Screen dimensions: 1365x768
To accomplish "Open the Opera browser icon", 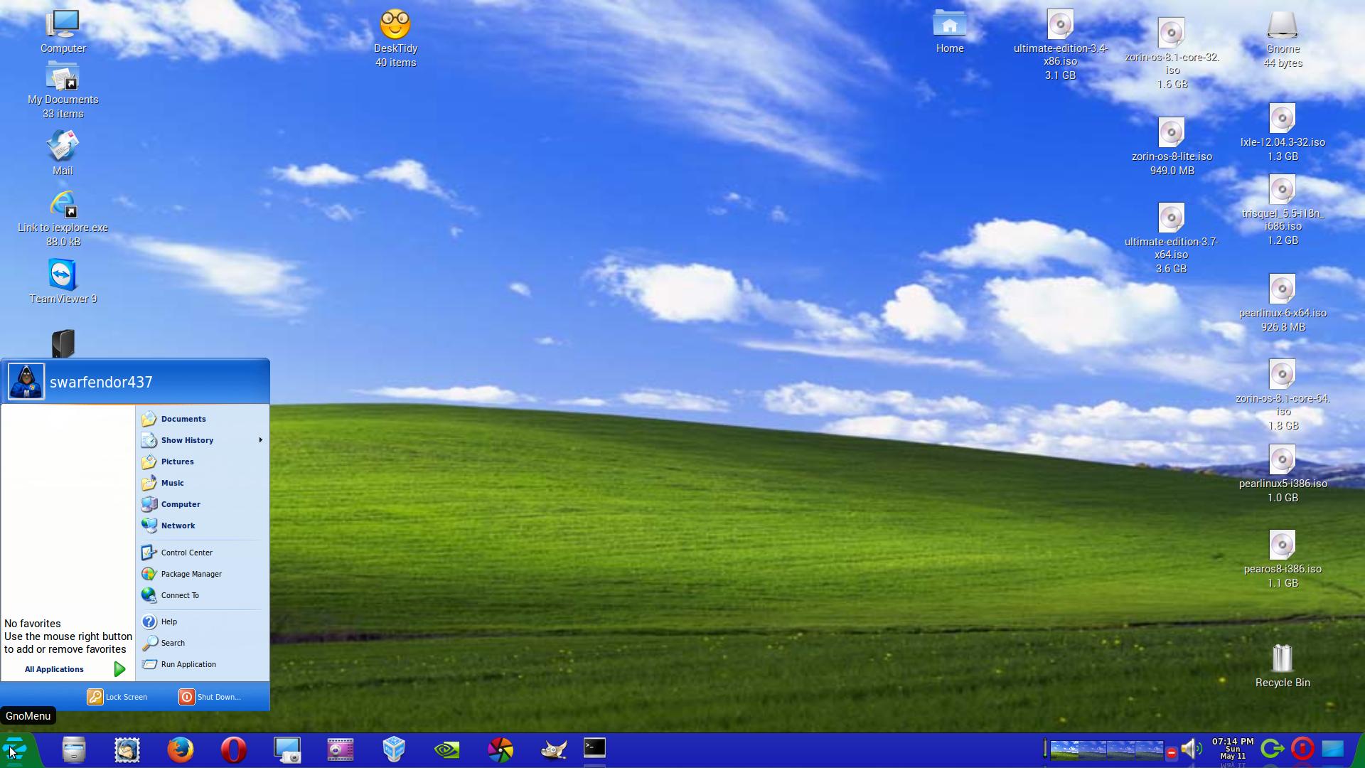I will click(233, 749).
